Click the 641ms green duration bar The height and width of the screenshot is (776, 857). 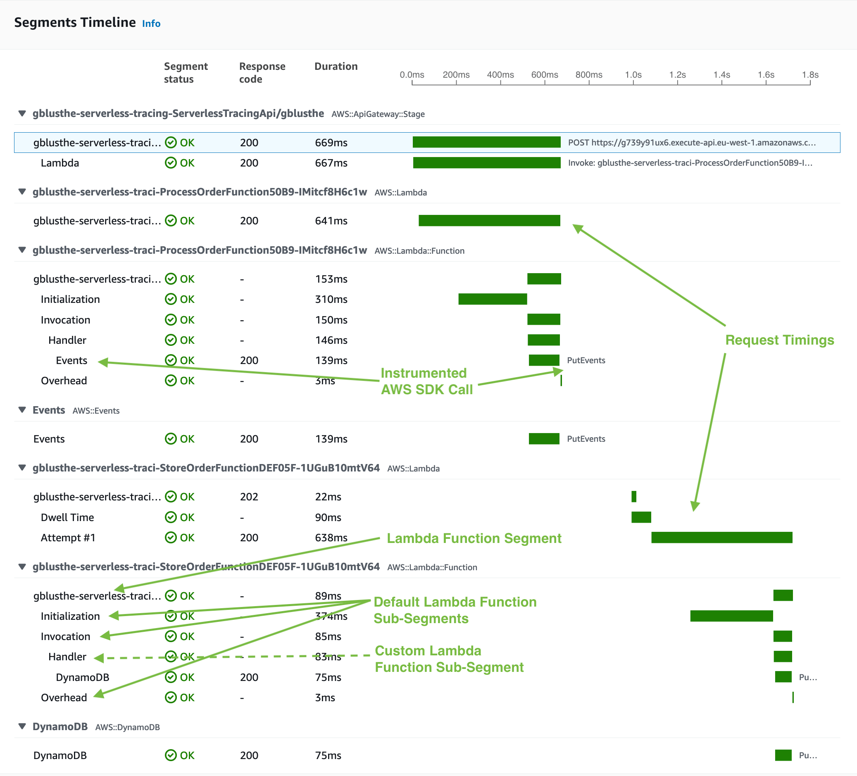[489, 221]
